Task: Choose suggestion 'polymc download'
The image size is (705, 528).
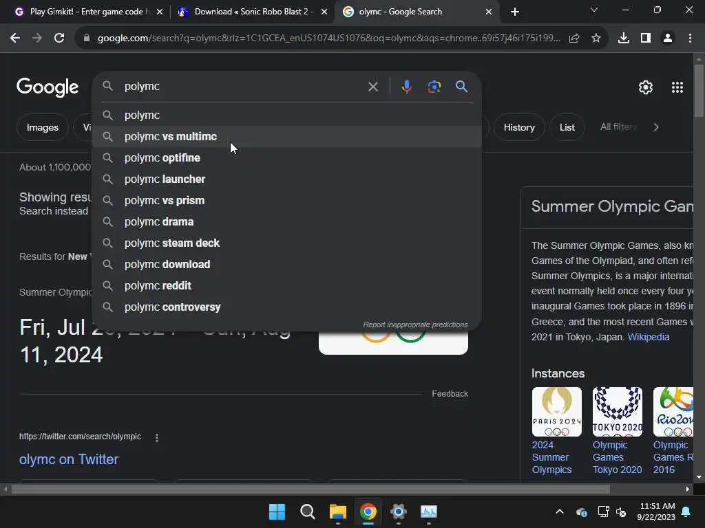Action: pos(286,265)
